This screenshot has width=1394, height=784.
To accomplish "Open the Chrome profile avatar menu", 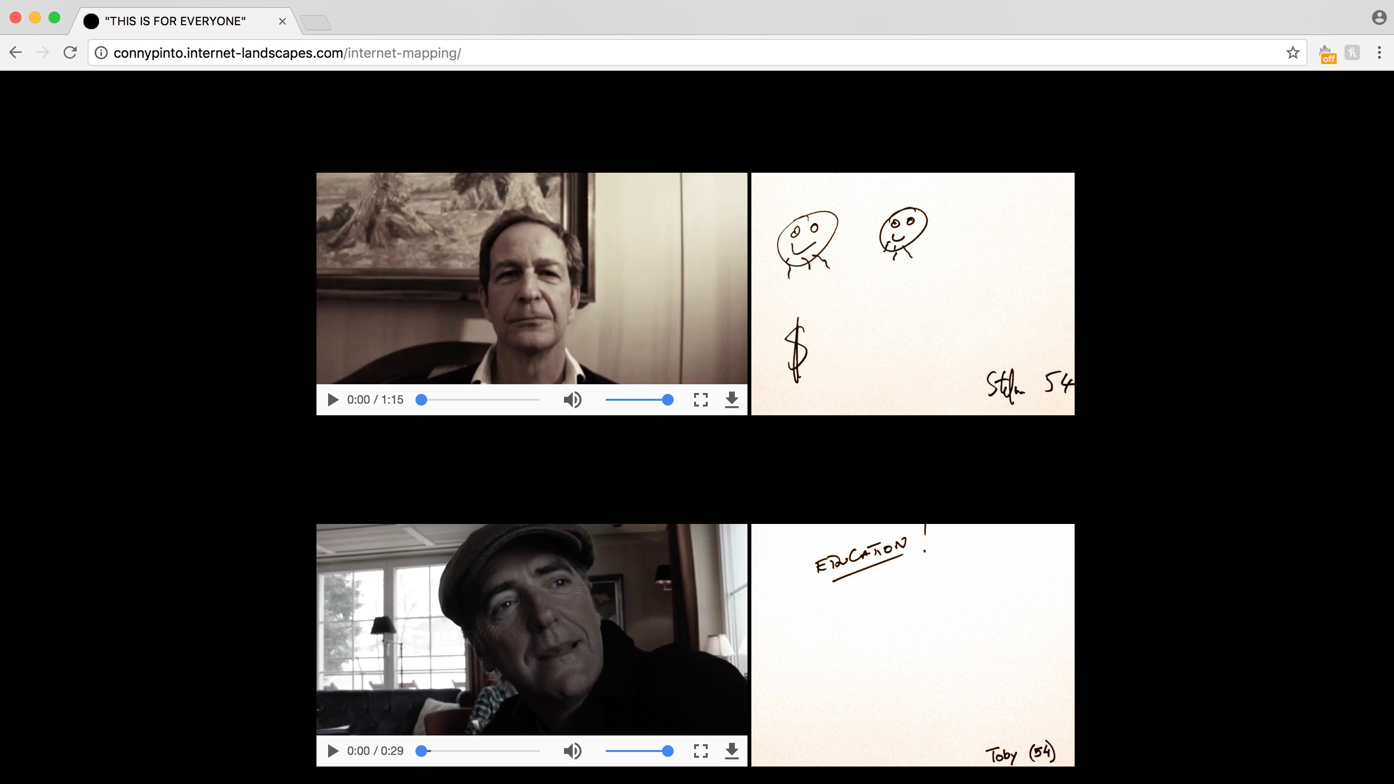I will [x=1379, y=18].
